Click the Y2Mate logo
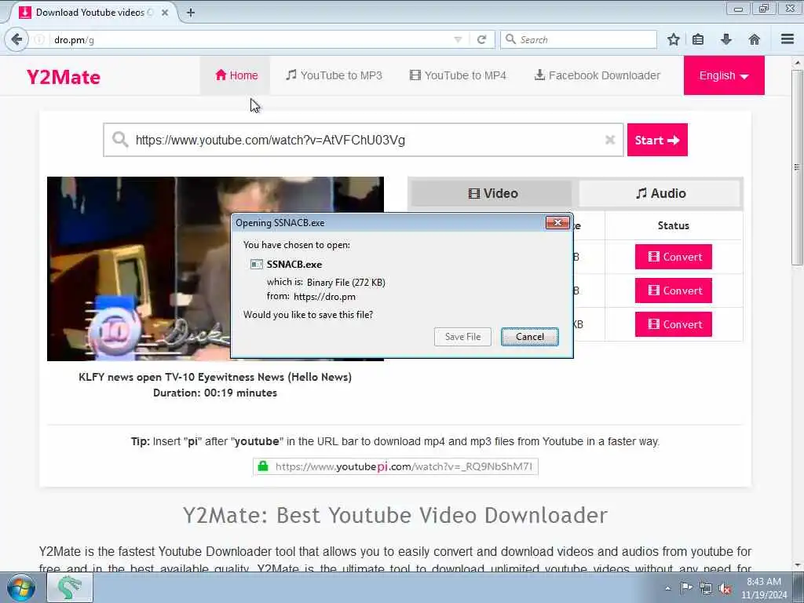 pos(63,77)
